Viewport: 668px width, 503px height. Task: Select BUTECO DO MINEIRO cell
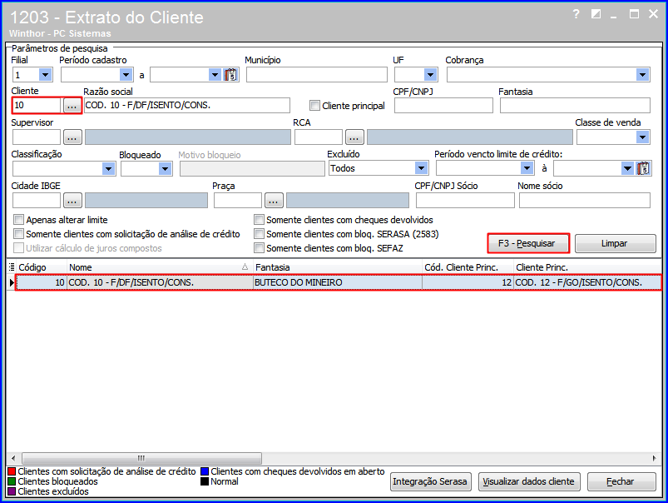point(338,282)
